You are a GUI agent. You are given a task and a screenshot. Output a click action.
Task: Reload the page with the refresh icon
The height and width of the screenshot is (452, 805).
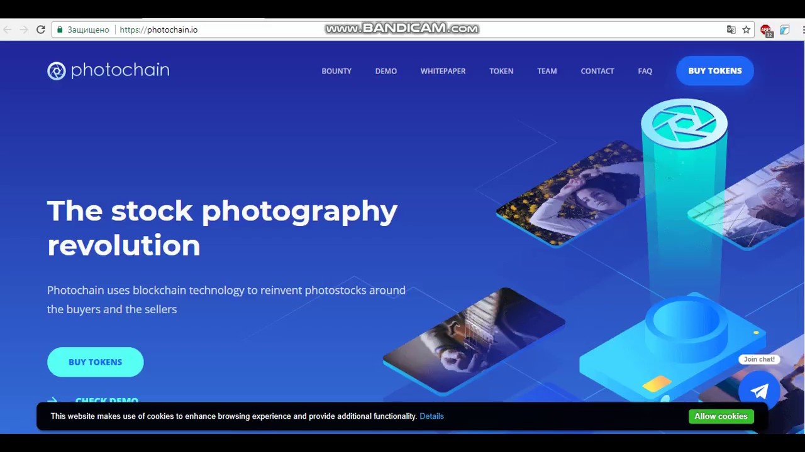click(x=41, y=30)
